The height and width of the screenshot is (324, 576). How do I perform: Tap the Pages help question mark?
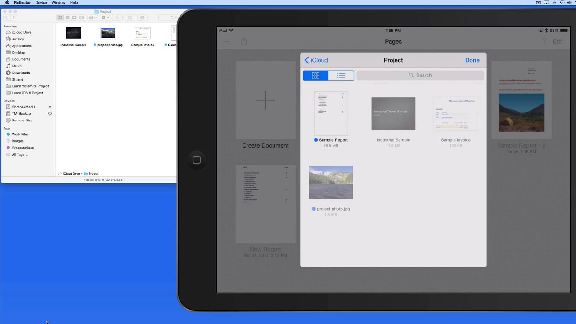click(x=544, y=41)
